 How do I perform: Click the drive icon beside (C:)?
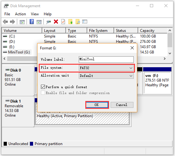(5, 36)
